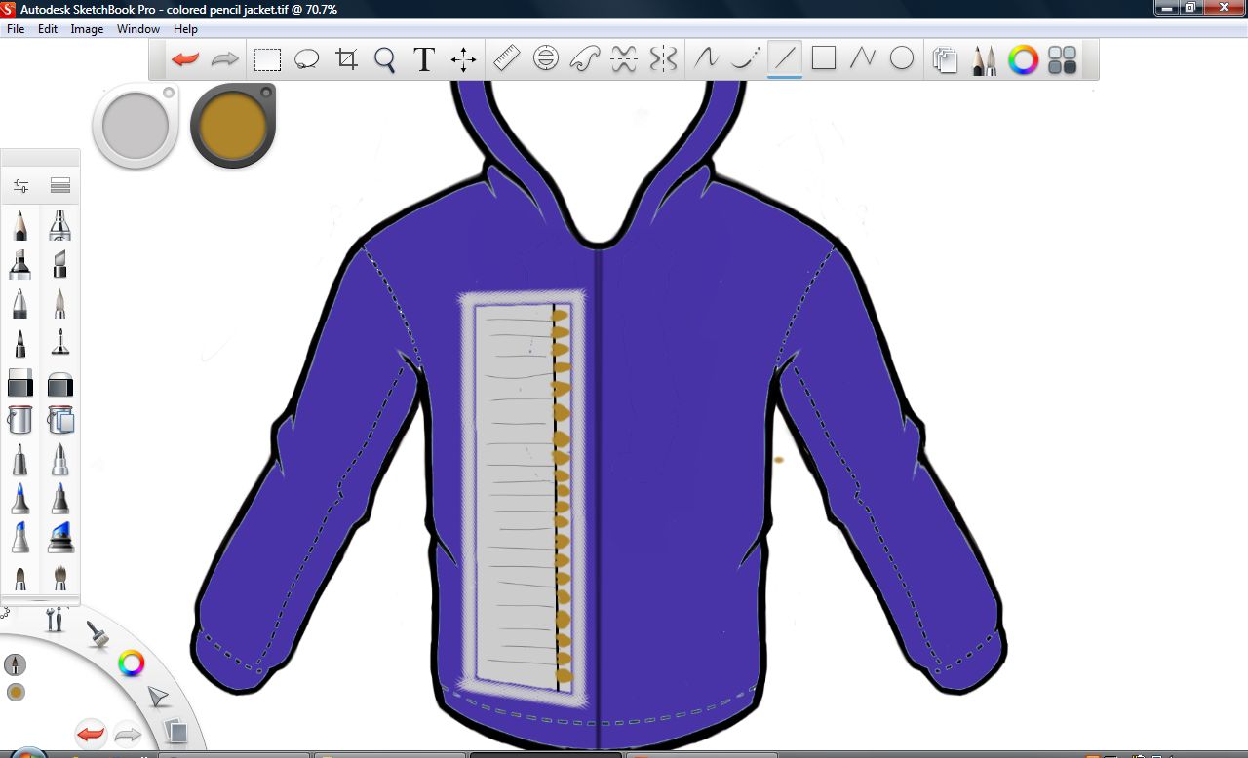Toggle horizontal symmetry drawing
1248x758 pixels.
click(x=624, y=59)
